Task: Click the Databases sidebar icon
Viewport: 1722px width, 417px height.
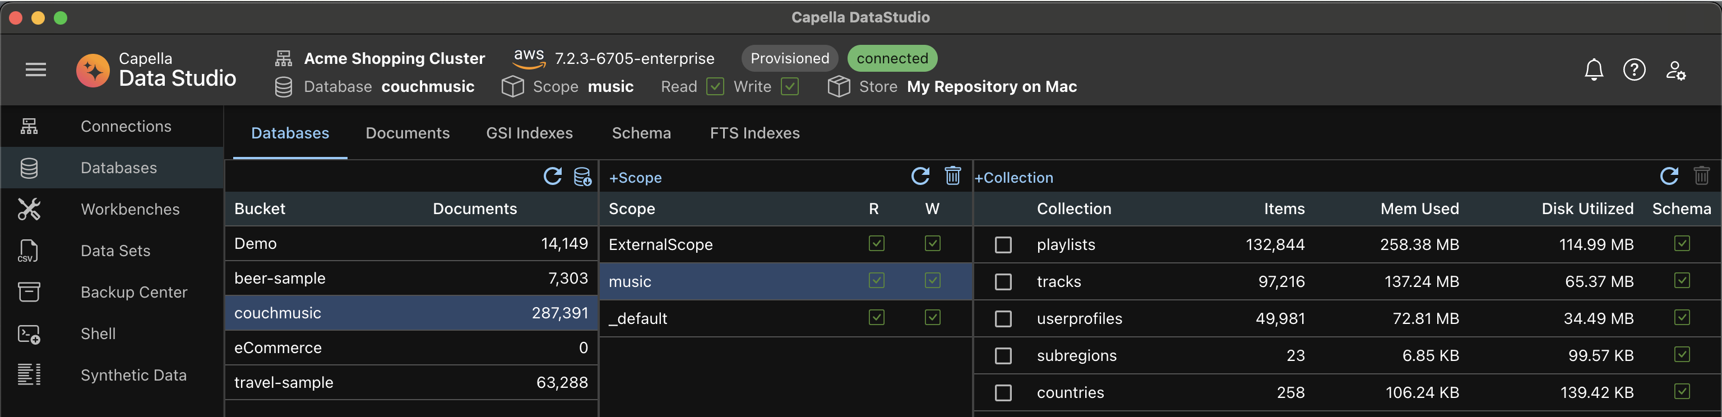Action: pyautogui.click(x=29, y=168)
